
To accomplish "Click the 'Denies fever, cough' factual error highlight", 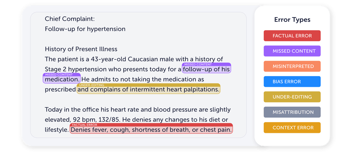I will coord(151,130).
